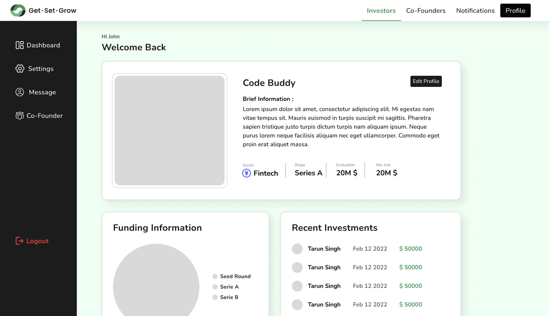Image resolution: width=549 pixels, height=316 pixels.
Task: Click the Fintech sector value
Action: pos(266,173)
